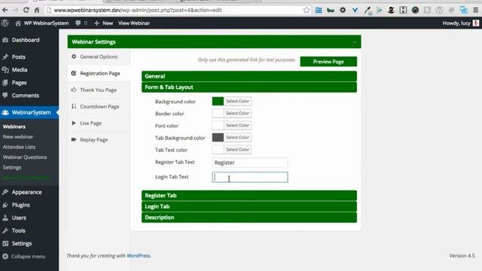Click WebinarSystem people icon in sidebar
The image size is (482, 271).
pos(5,112)
